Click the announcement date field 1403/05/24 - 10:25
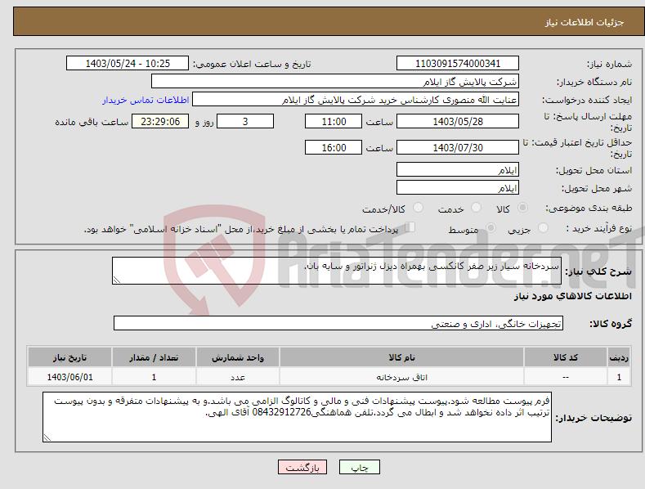The height and width of the screenshot is (489, 645). tap(128, 64)
